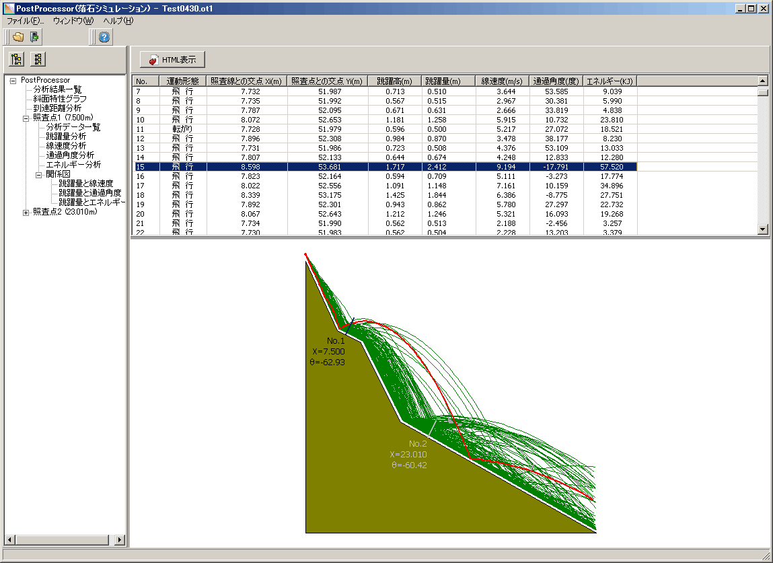Click the 跳躍量(m) column header
Viewport: 773px width, 563px height.
(449, 81)
